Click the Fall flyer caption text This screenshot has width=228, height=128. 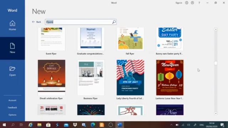tap(130, 54)
